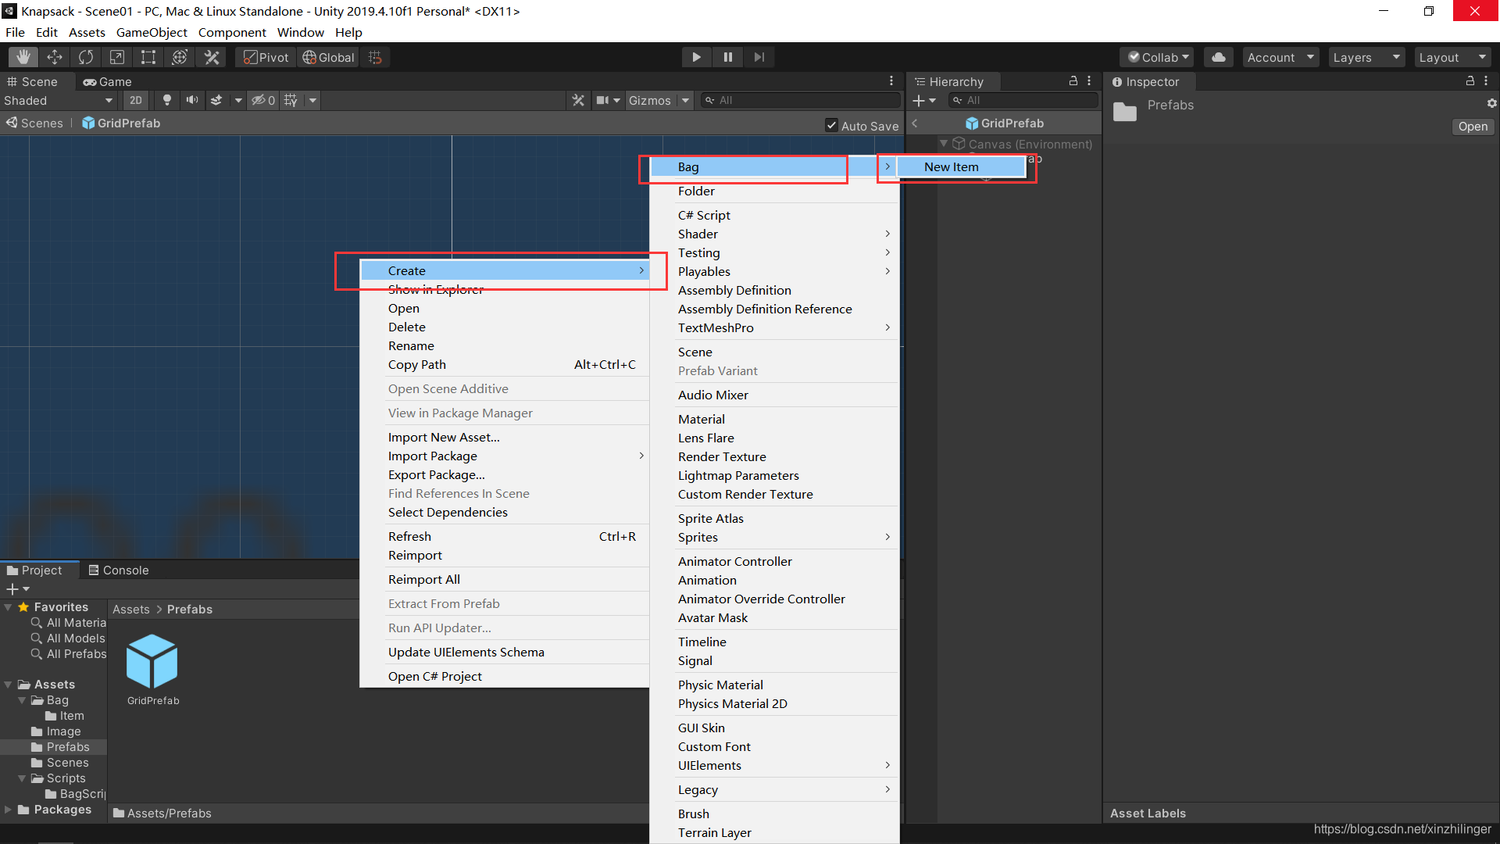This screenshot has width=1500, height=844.
Task: Expand the Sprites submenu item
Action: coord(779,537)
